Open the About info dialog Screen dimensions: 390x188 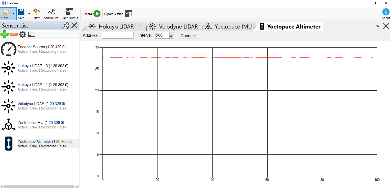tap(386, 14)
